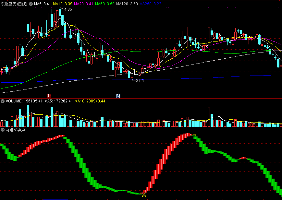Select the MA5: 3.41 price label
Image resolution: width=282 pixels, height=200 pixels.
click(x=43, y=4)
